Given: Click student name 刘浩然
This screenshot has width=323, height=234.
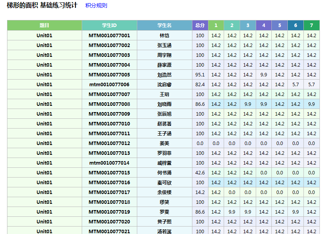Looking at the screenshot, I should tap(164, 75).
